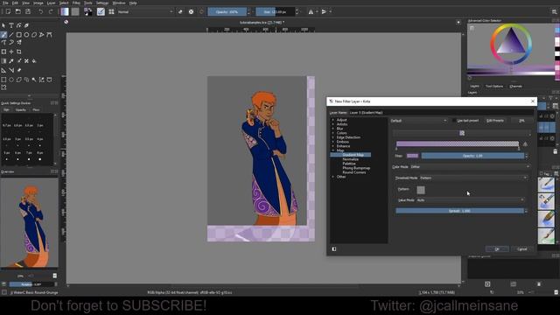This screenshot has height=315, width=560.
Task: Select the Freehand Brush tool
Action: tap(3, 35)
